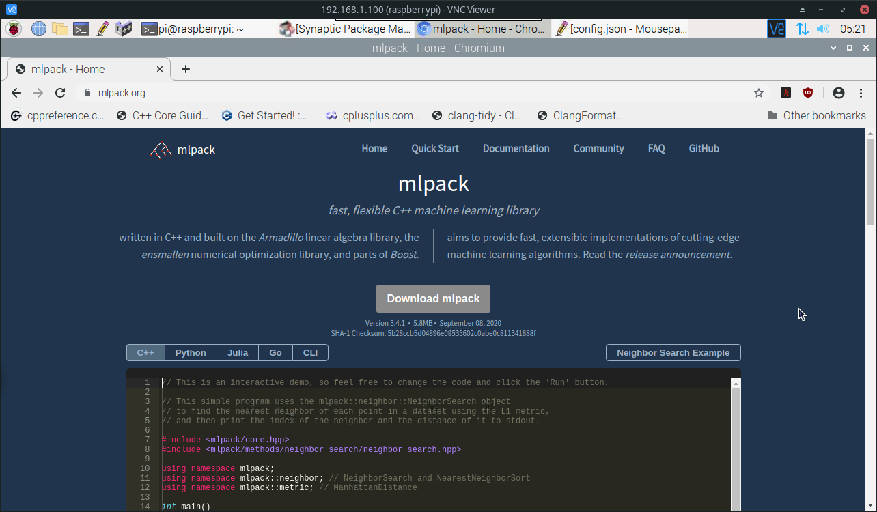Click the sixth panel launcher icon

[124, 29]
